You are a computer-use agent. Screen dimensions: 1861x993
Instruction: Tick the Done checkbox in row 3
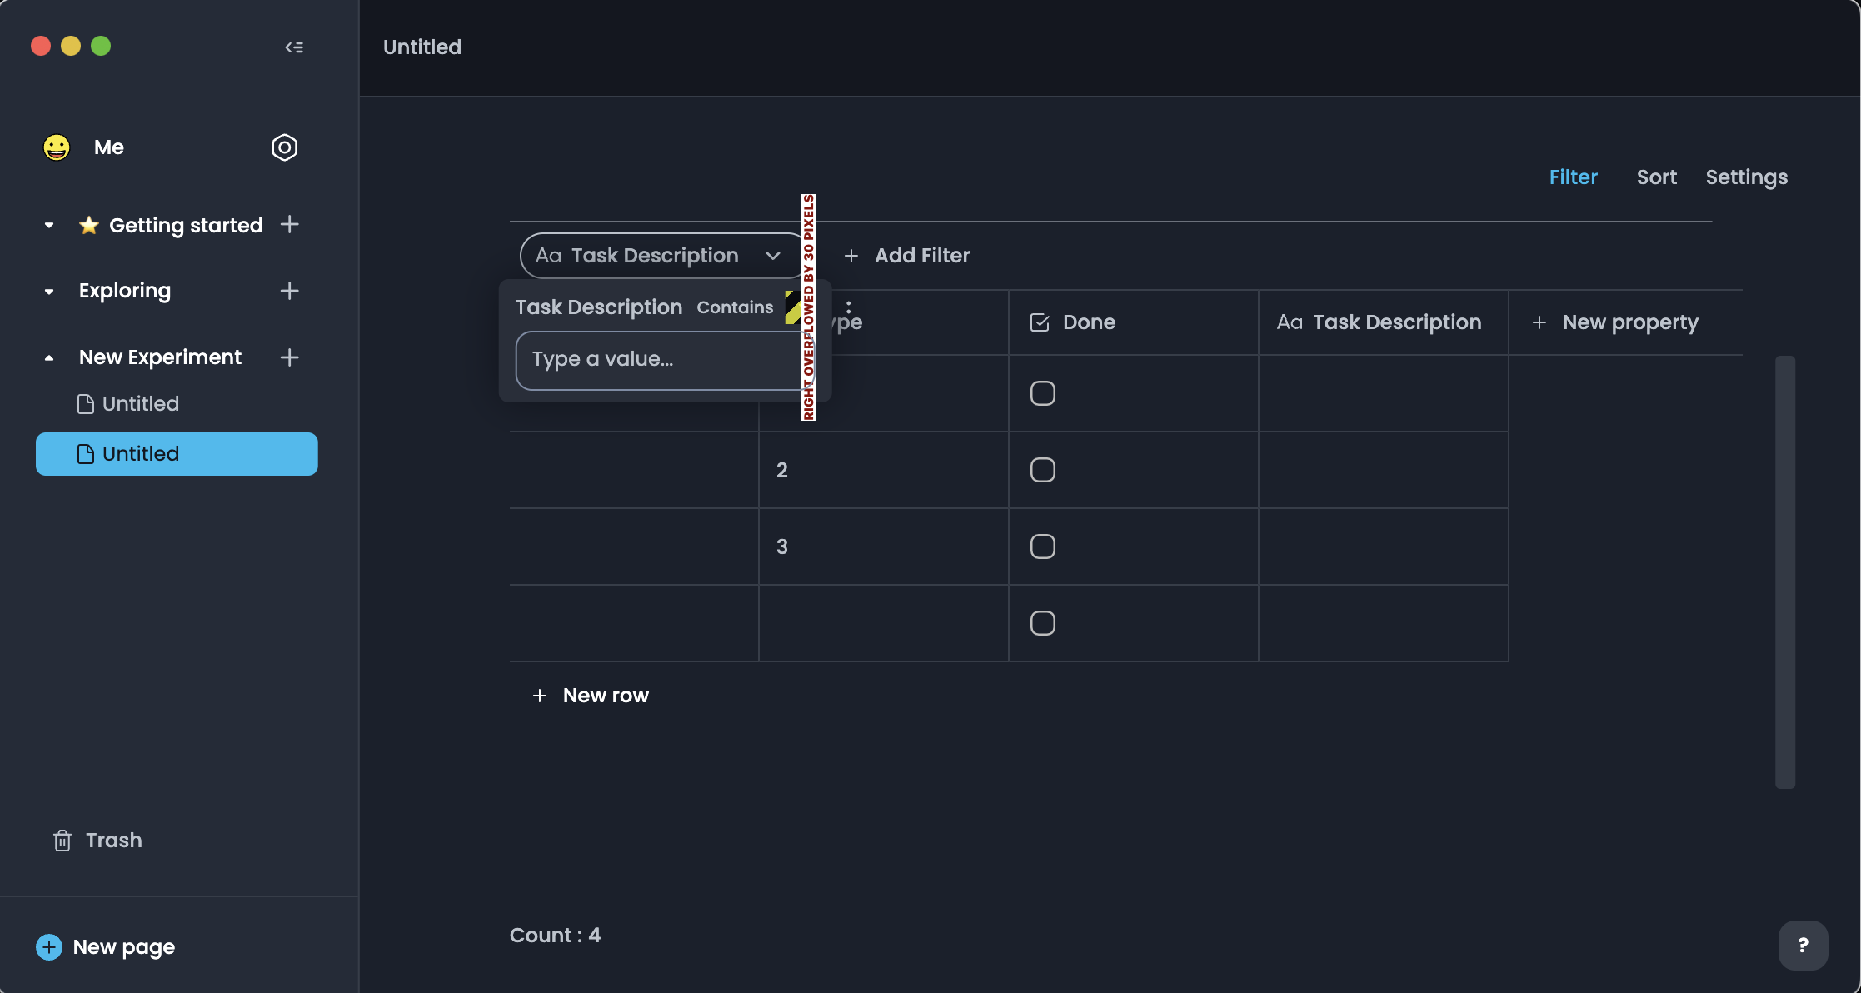[1042, 546]
